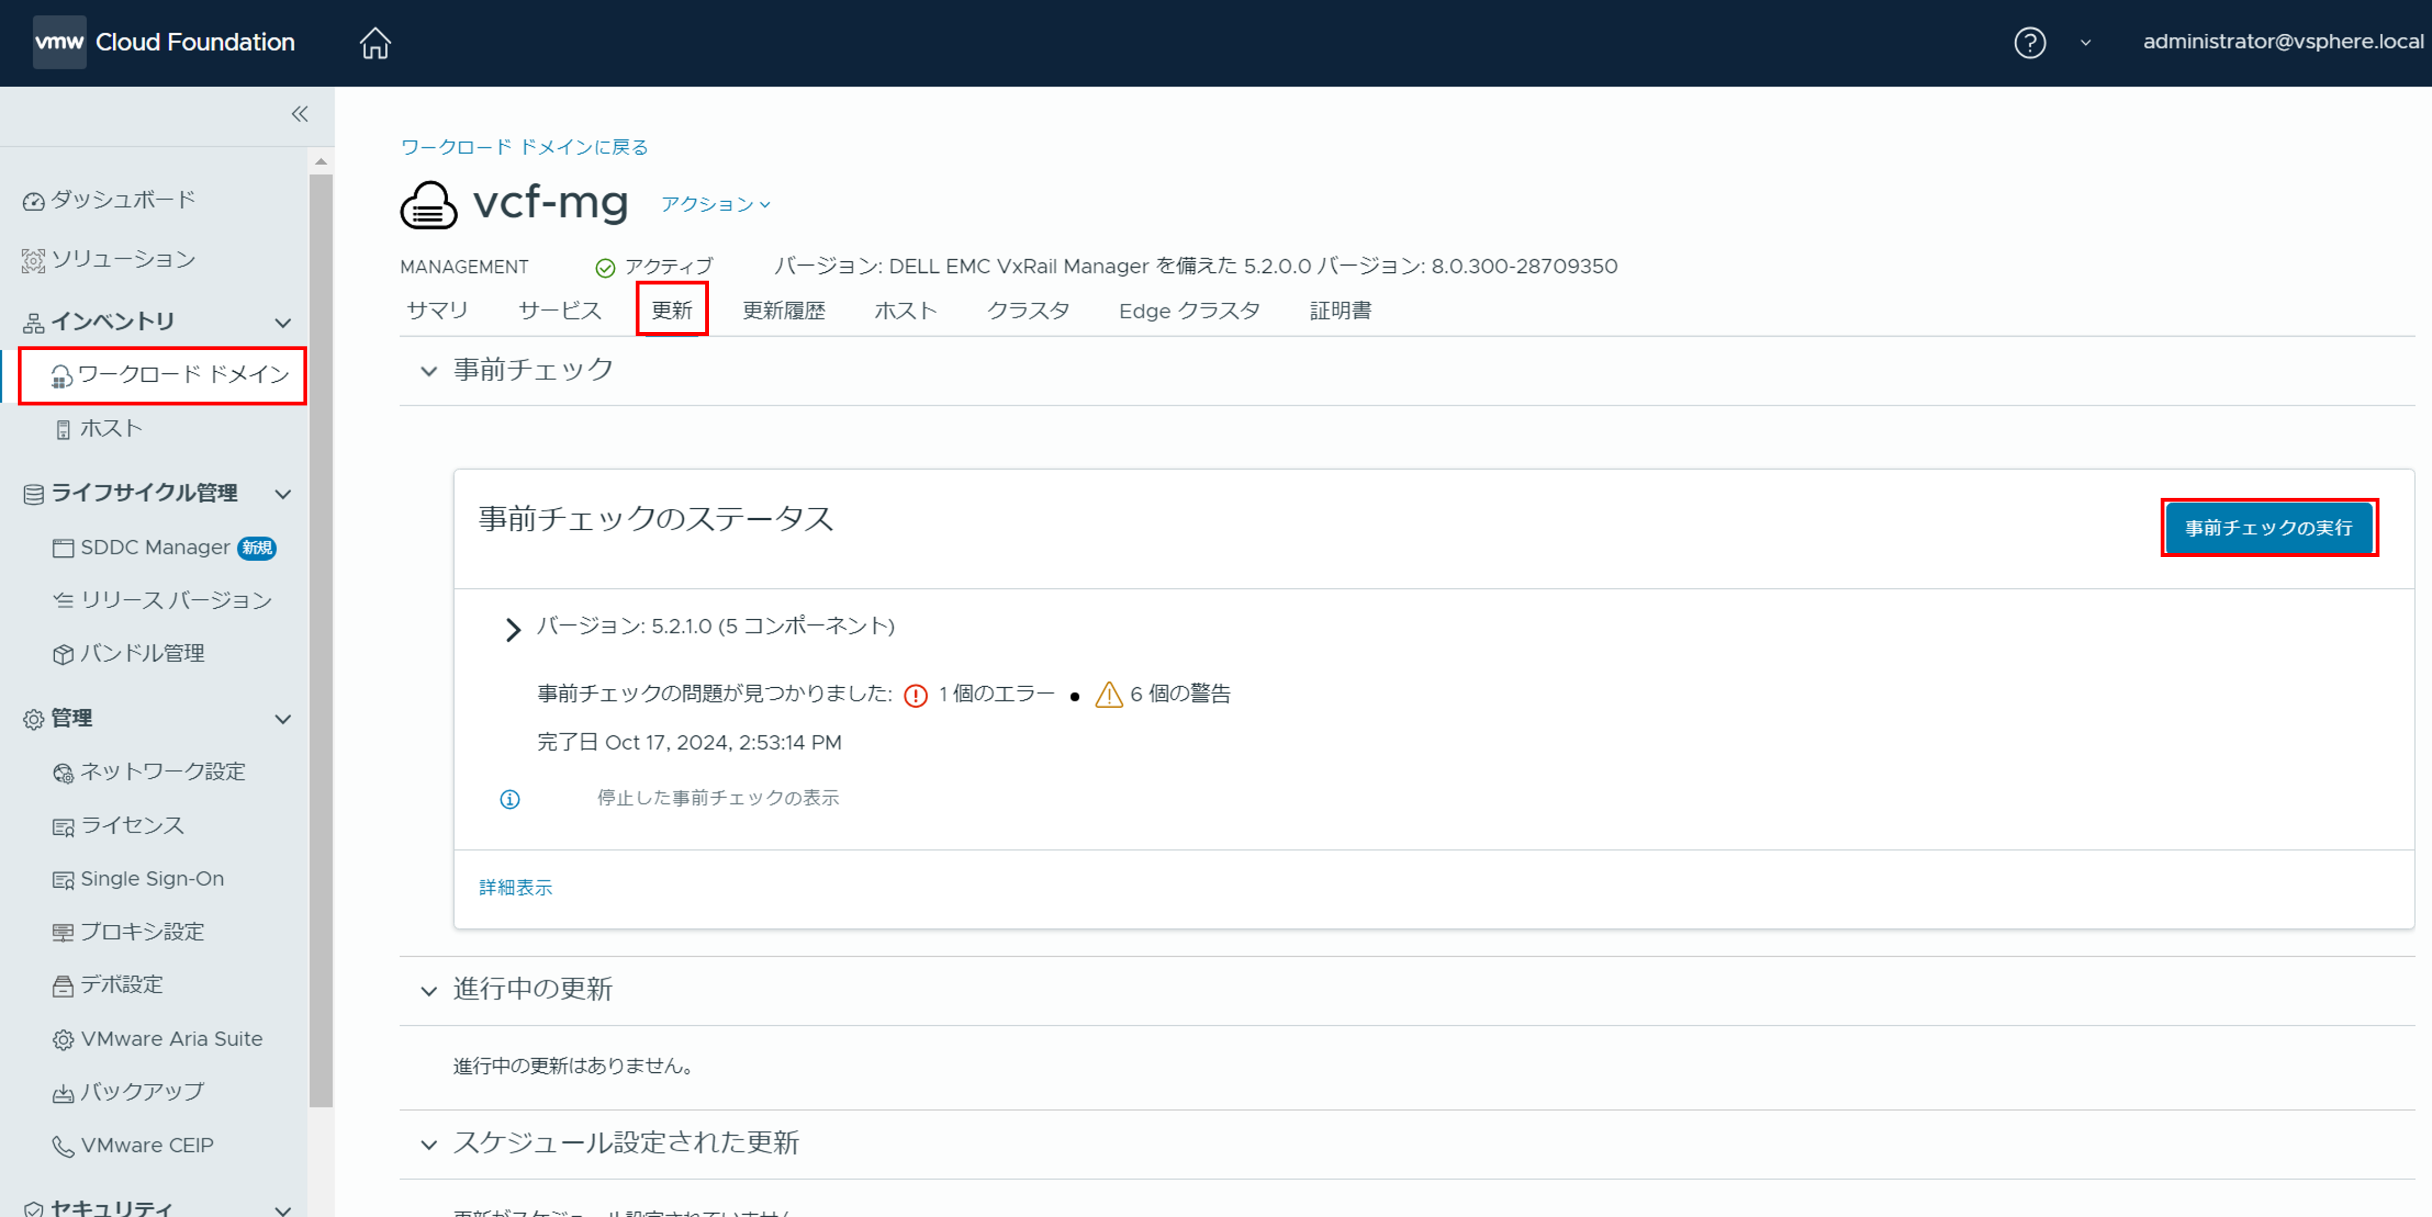The width and height of the screenshot is (2432, 1217).
Task: Open ダッシュボード in the sidebar
Action: pos(123,199)
